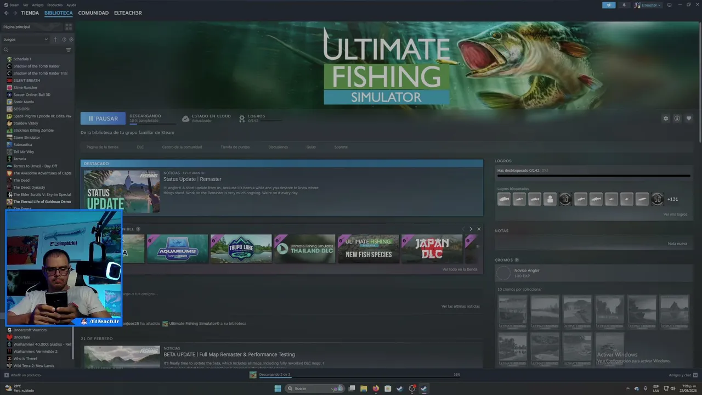This screenshot has height=395, width=702.
Task: Pause the game download with Pausar button
Action: point(103,119)
